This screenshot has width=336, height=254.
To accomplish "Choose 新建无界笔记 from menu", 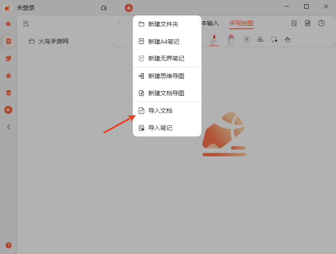I will 167,58.
